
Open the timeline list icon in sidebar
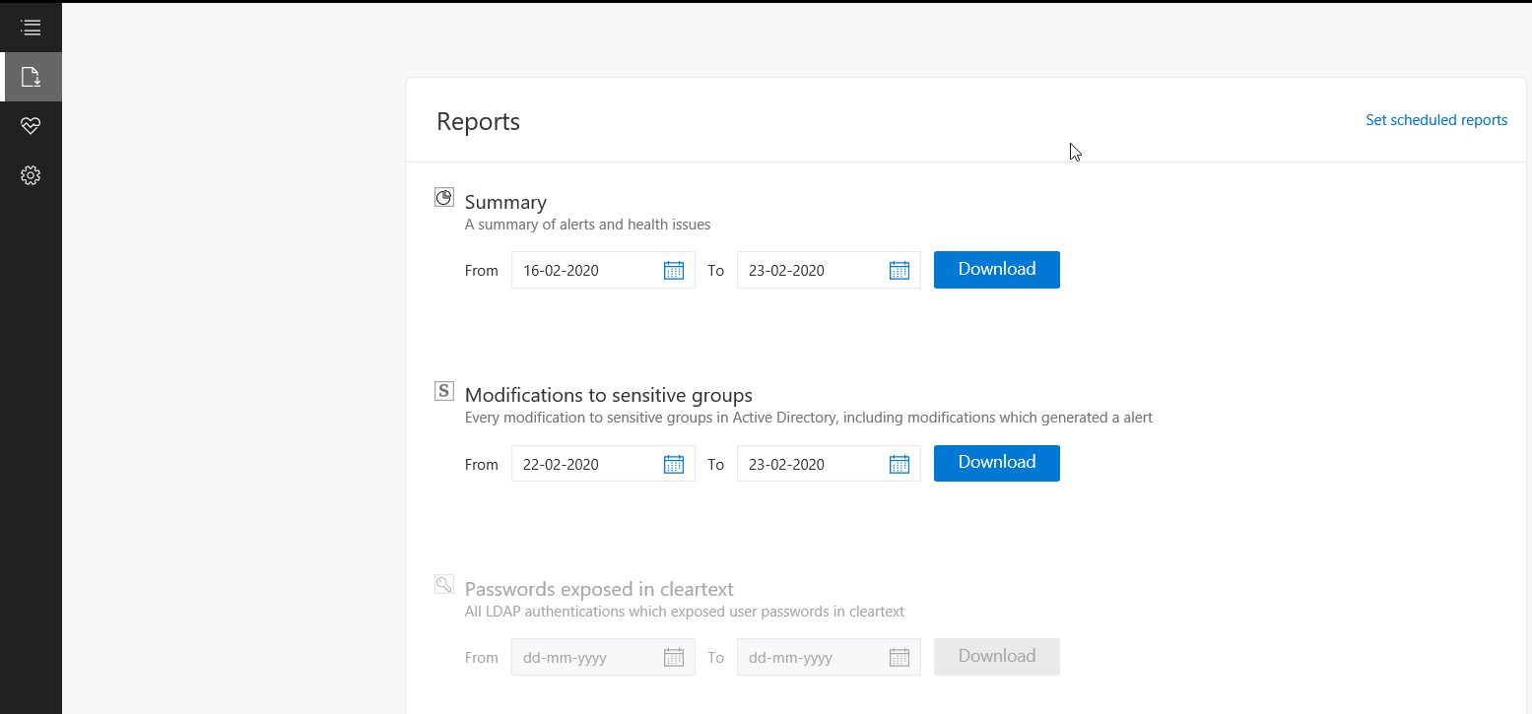click(x=31, y=28)
